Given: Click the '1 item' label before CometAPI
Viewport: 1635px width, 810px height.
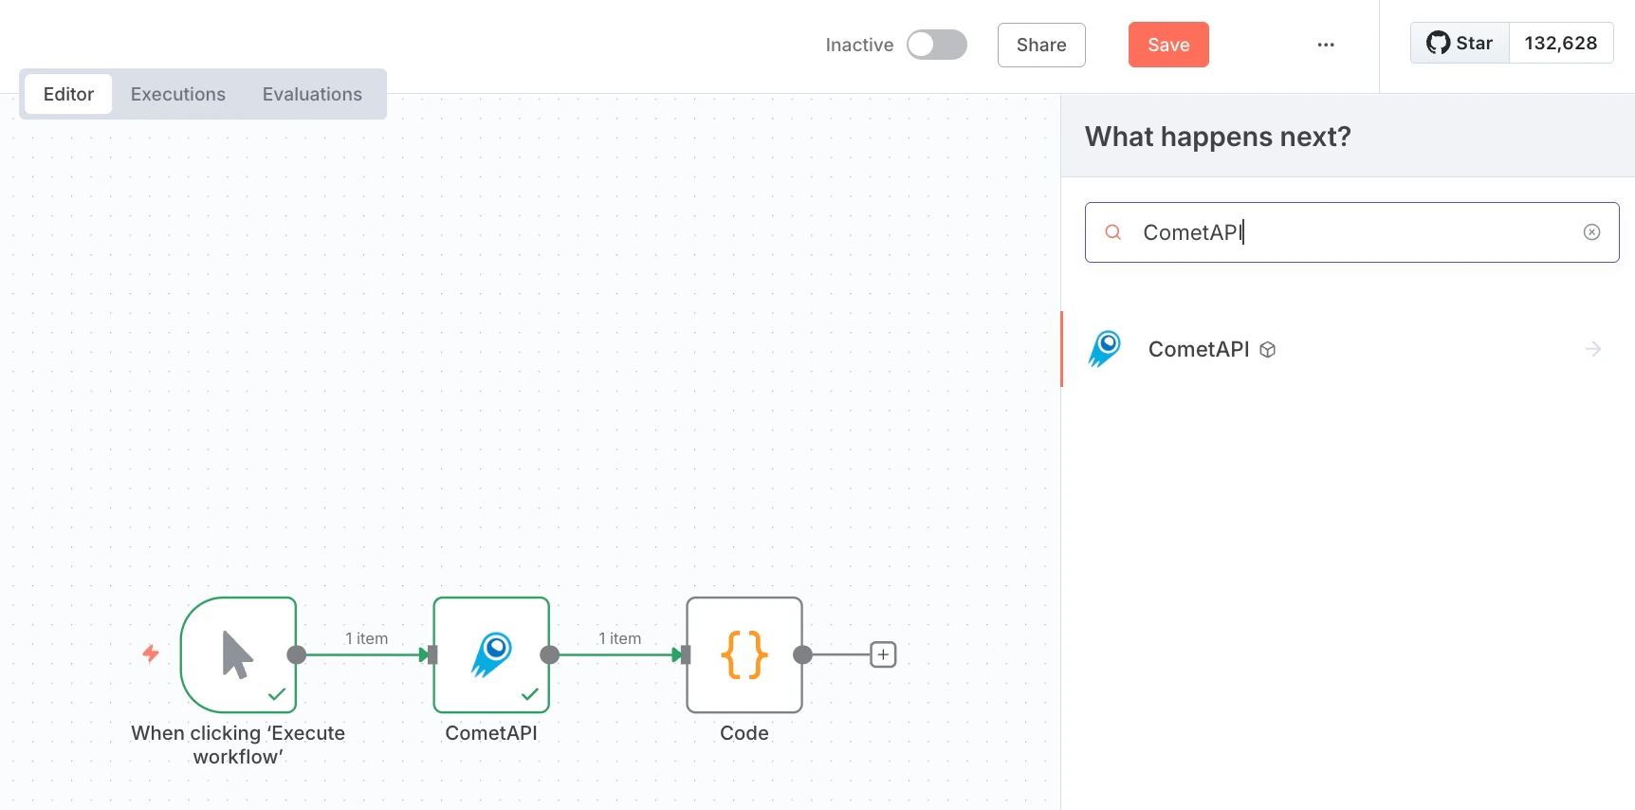Looking at the screenshot, I should click(367, 638).
